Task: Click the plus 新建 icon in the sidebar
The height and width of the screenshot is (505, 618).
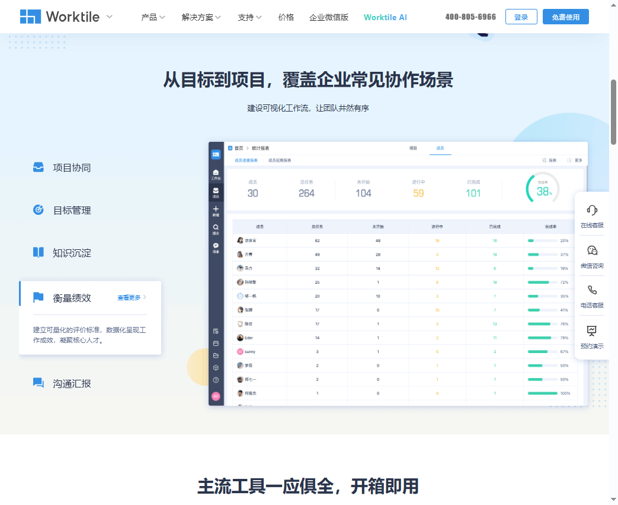Action: 216,208
